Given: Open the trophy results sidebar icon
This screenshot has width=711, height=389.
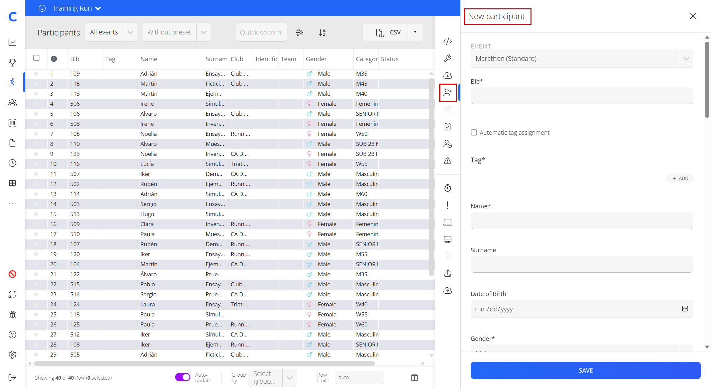Looking at the screenshot, I should click(x=12, y=63).
